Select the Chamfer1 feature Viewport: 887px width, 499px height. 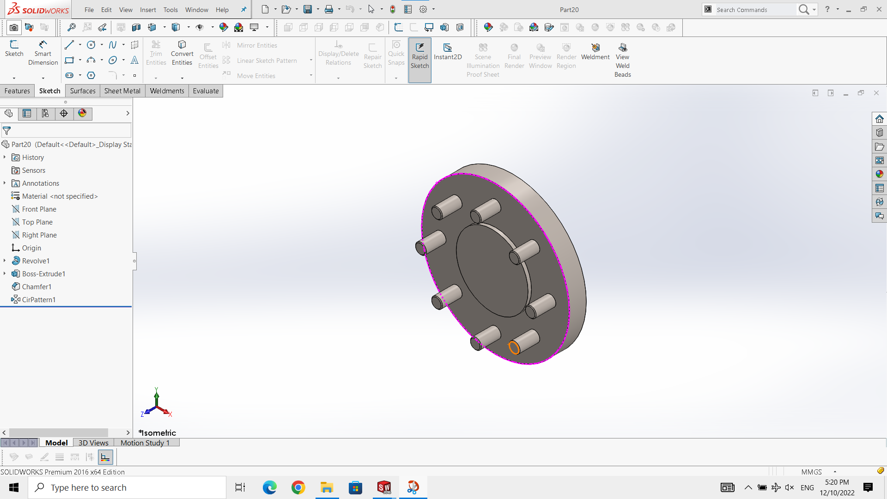tap(32, 287)
